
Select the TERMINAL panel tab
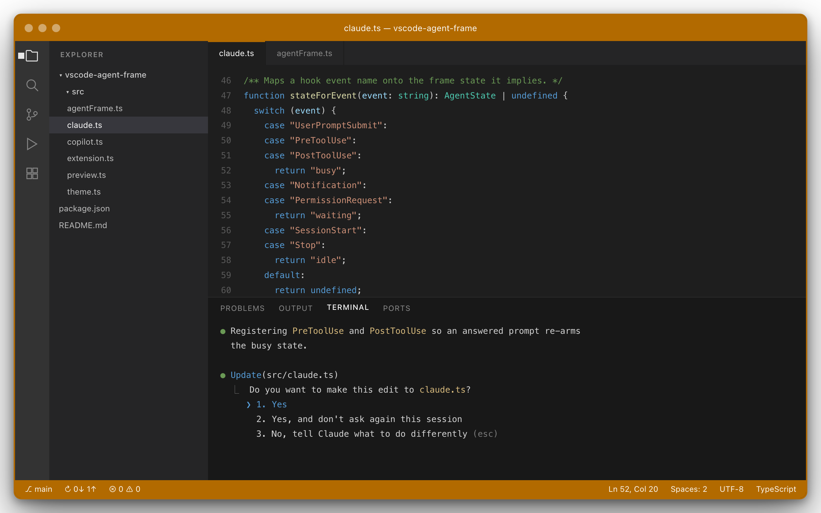pos(348,307)
